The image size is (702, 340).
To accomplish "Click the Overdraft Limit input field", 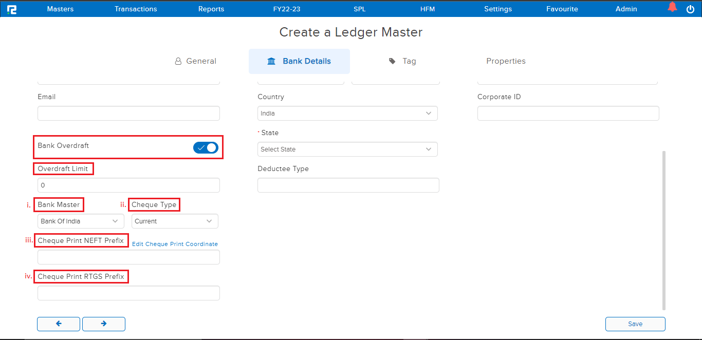I will (x=128, y=185).
